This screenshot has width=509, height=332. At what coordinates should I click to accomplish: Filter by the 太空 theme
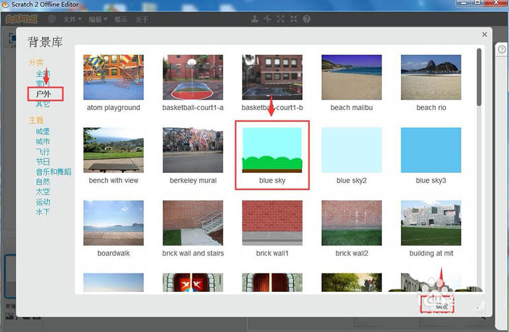[x=43, y=192]
